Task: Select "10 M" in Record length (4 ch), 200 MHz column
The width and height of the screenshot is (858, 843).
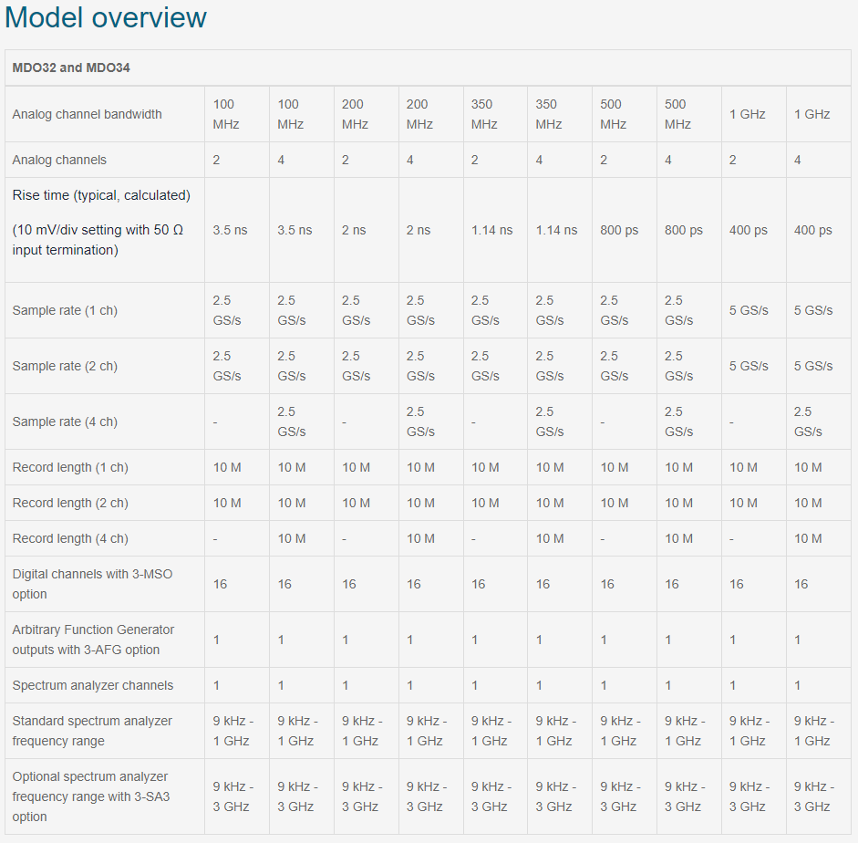Action: pyautogui.click(x=420, y=538)
